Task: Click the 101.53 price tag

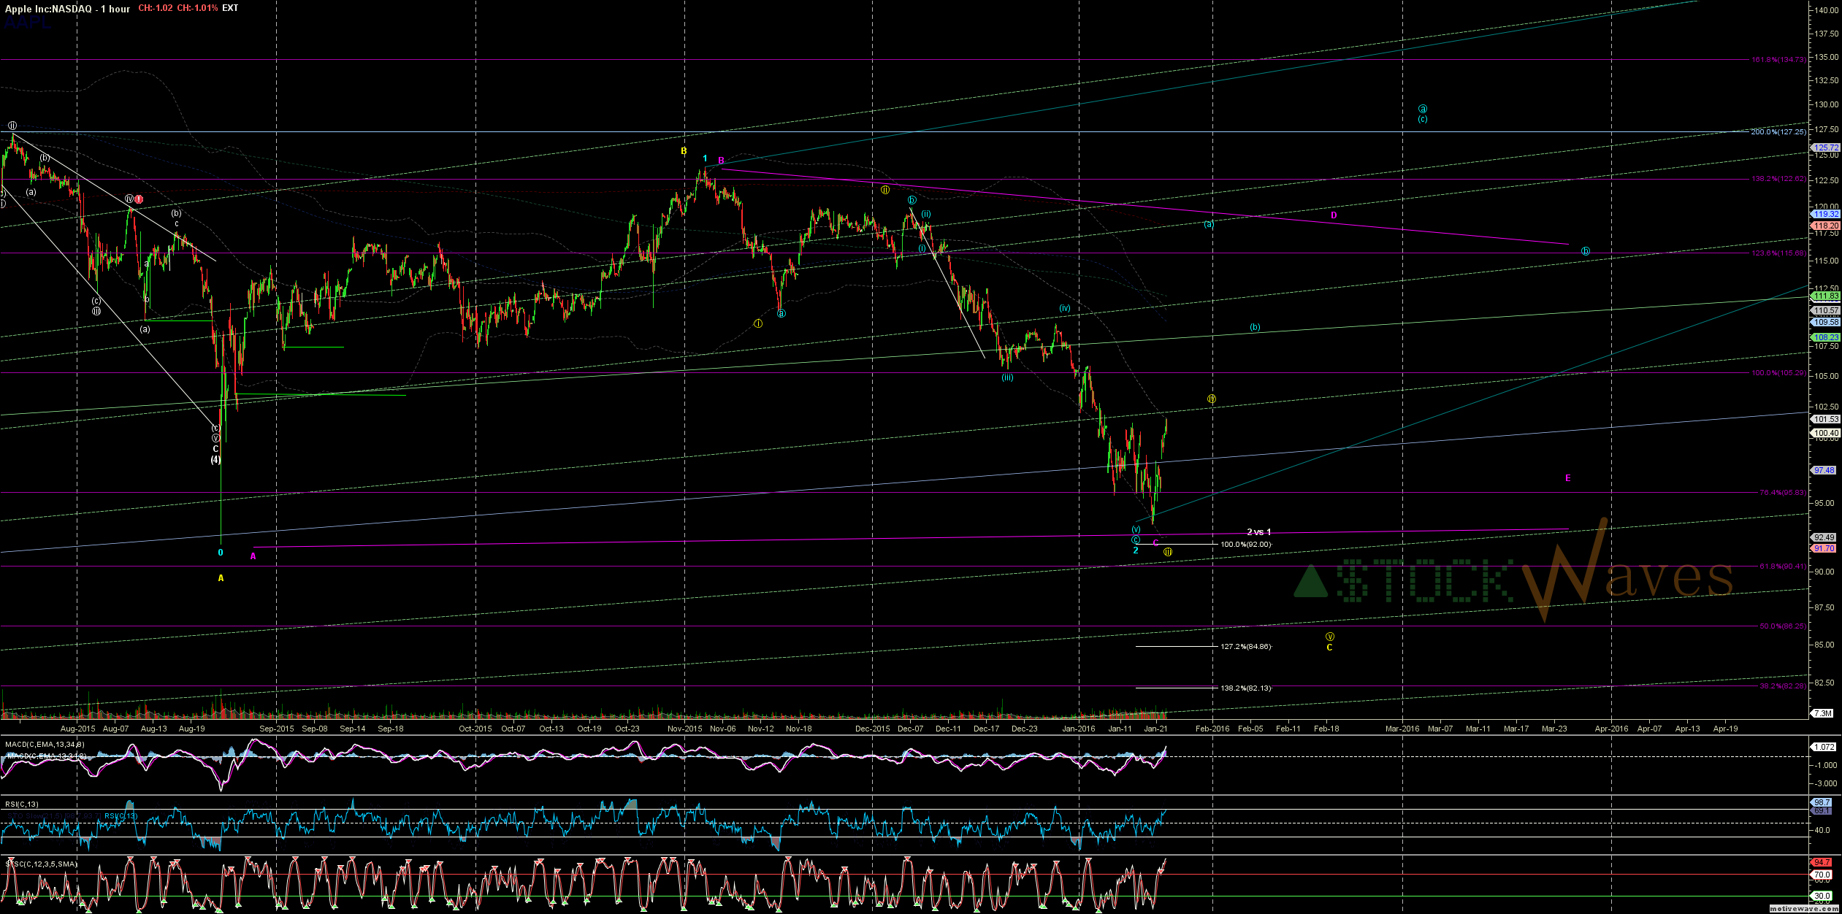Action: click(x=1824, y=420)
